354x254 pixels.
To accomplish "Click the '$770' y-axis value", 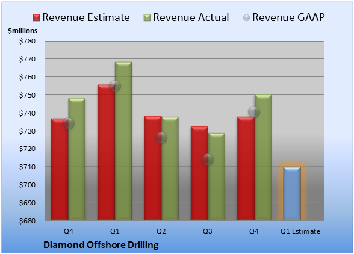I will click(27, 59).
